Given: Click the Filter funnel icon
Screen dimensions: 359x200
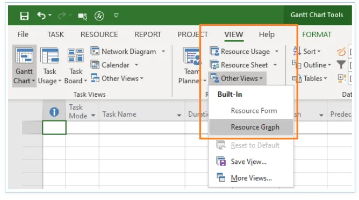Looking at the screenshot, I should pos(341,65).
